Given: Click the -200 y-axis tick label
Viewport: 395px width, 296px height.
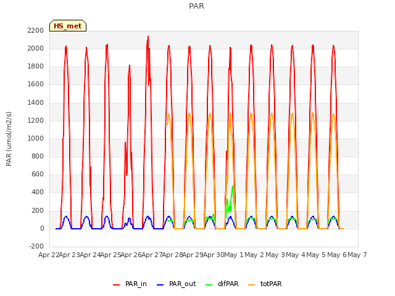Looking at the screenshot, I should [36, 247].
